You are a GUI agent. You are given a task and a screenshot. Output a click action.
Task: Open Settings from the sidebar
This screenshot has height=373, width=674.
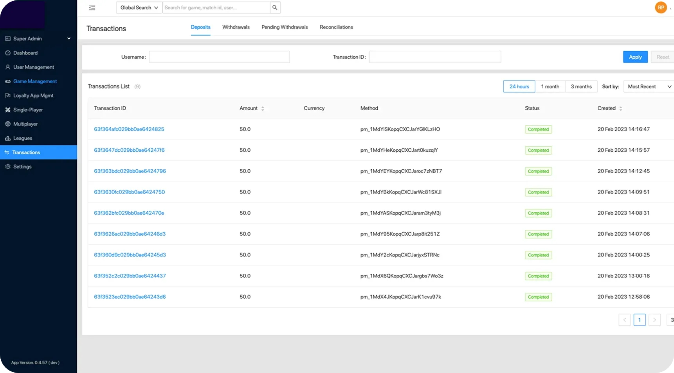click(x=22, y=167)
